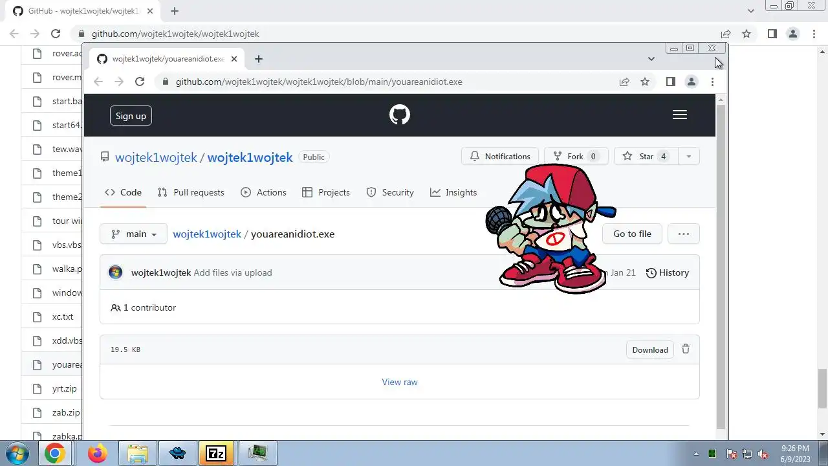Open the Security tab
Image resolution: width=828 pixels, height=466 pixels.
pos(390,192)
